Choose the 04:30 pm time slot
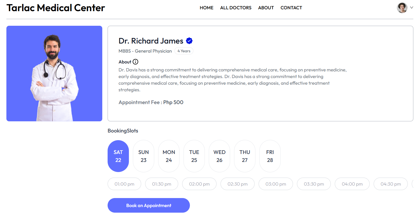 click(390, 184)
